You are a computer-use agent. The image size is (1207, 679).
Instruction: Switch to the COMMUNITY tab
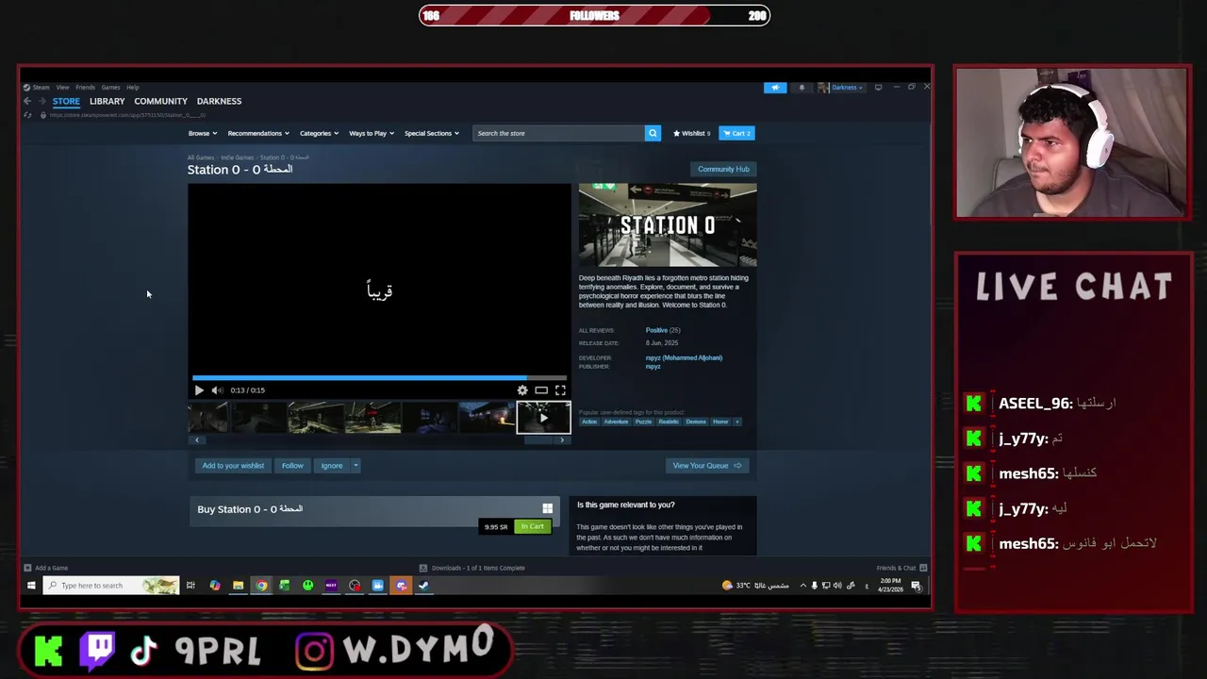coord(160,101)
